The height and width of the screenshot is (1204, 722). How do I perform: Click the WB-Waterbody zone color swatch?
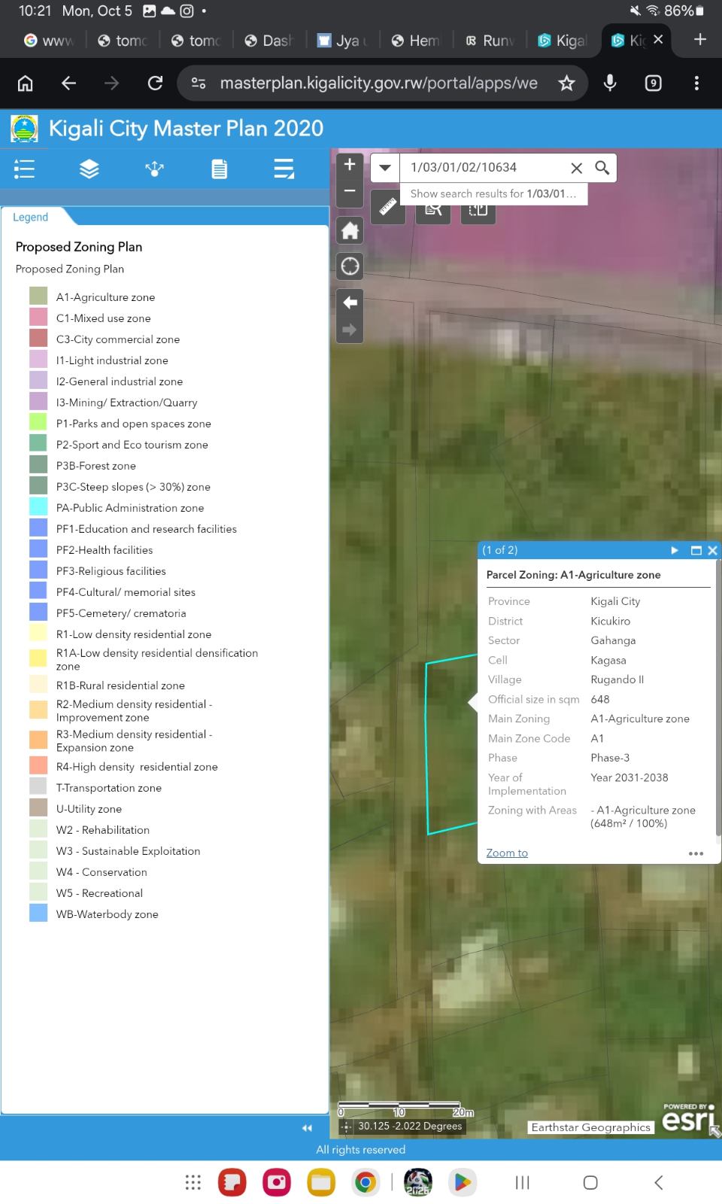click(38, 914)
